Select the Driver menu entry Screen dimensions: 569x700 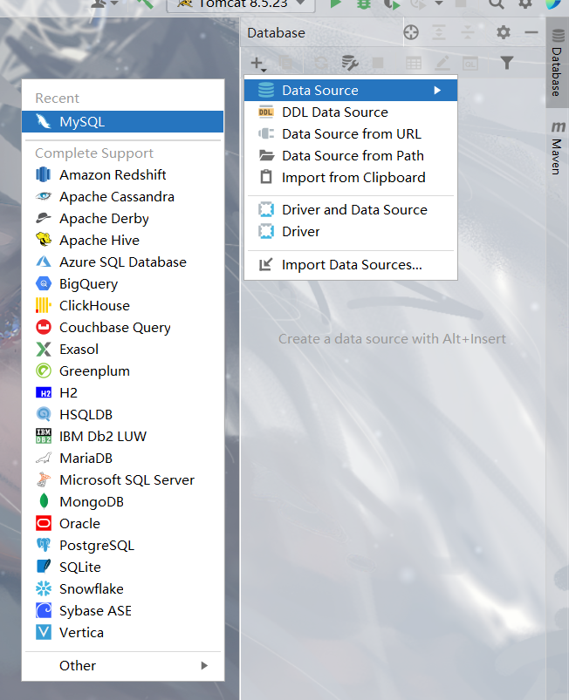pyautogui.click(x=351, y=232)
